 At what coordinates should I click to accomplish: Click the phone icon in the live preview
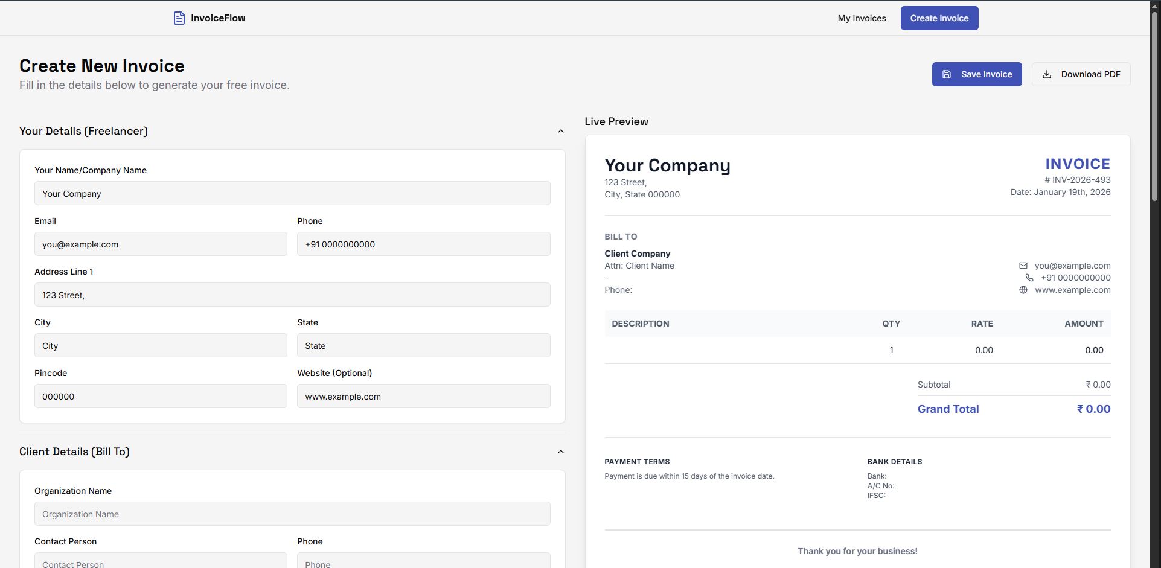coord(1029,278)
